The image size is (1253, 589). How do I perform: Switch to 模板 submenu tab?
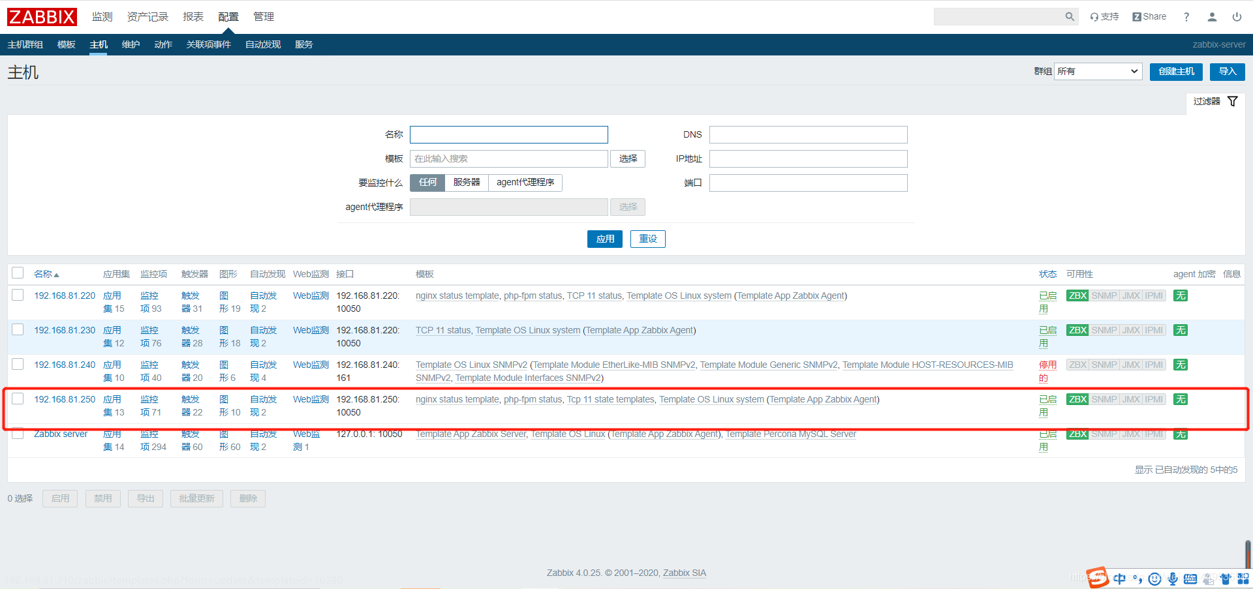(67, 44)
